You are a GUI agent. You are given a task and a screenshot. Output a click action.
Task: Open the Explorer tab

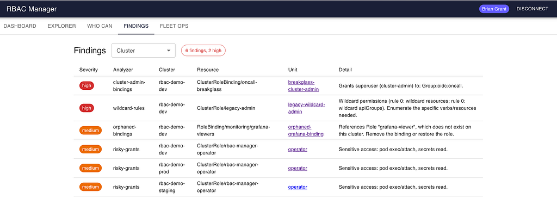click(62, 26)
